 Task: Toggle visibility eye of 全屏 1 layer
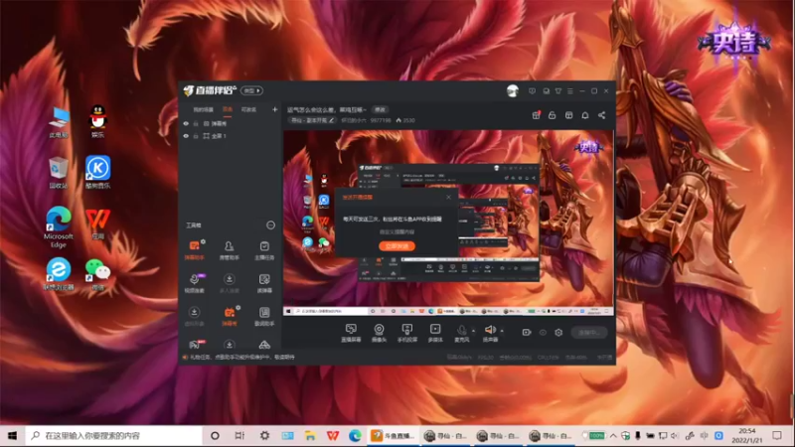point(186,136)
